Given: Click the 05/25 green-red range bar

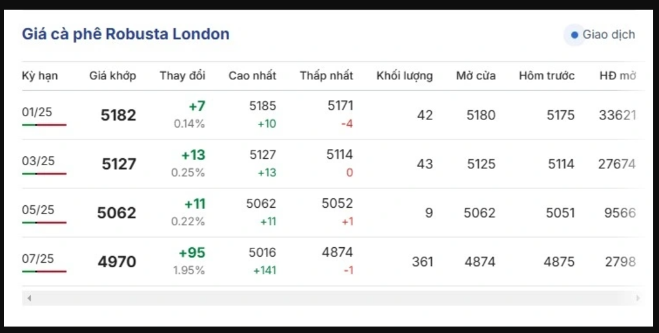Looking at the screenshot, I should (44, 223).
